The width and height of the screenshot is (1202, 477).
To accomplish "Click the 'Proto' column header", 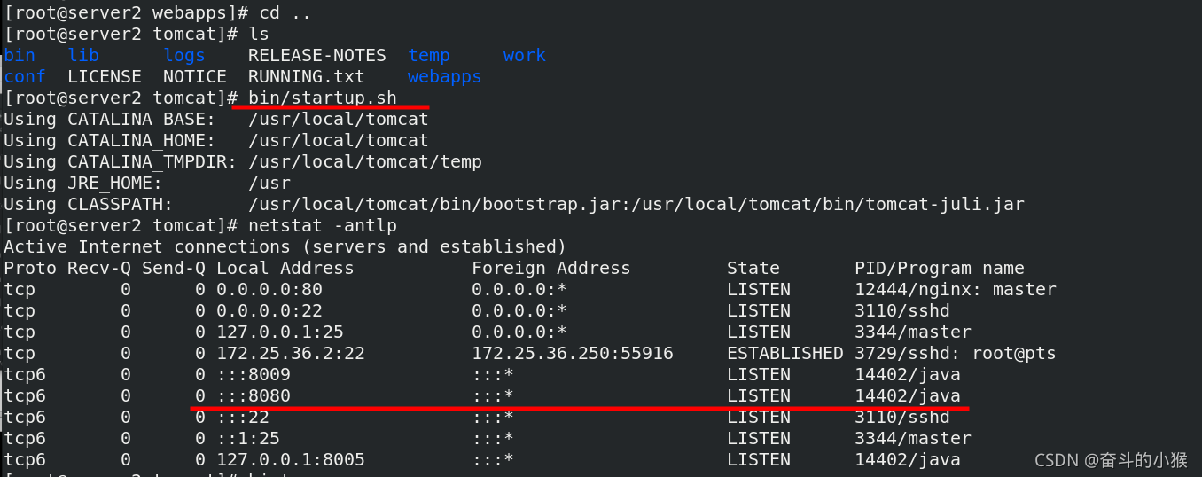I will point(30,268).
